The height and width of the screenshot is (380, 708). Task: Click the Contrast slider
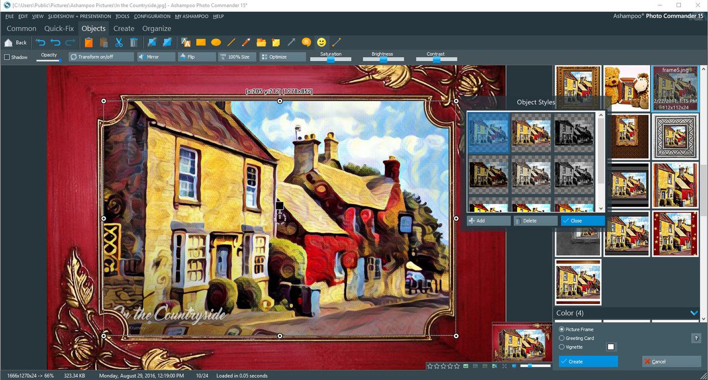click(x=436, y=59)
